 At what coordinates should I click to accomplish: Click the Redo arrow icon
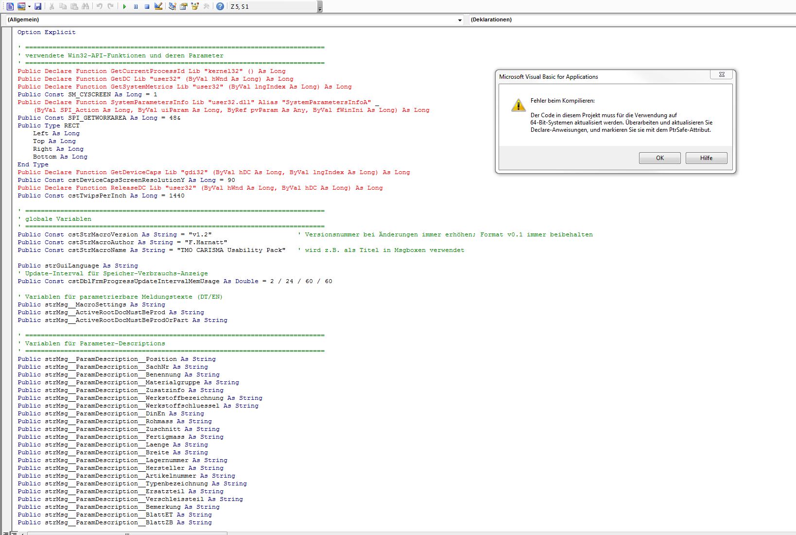click(111, 6)
